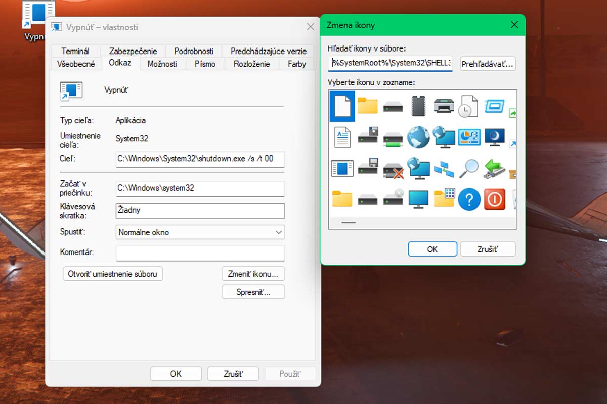The image size is (607, 404).
Task: Close the Zmena ikony dialog
Action: coord(514,25)
